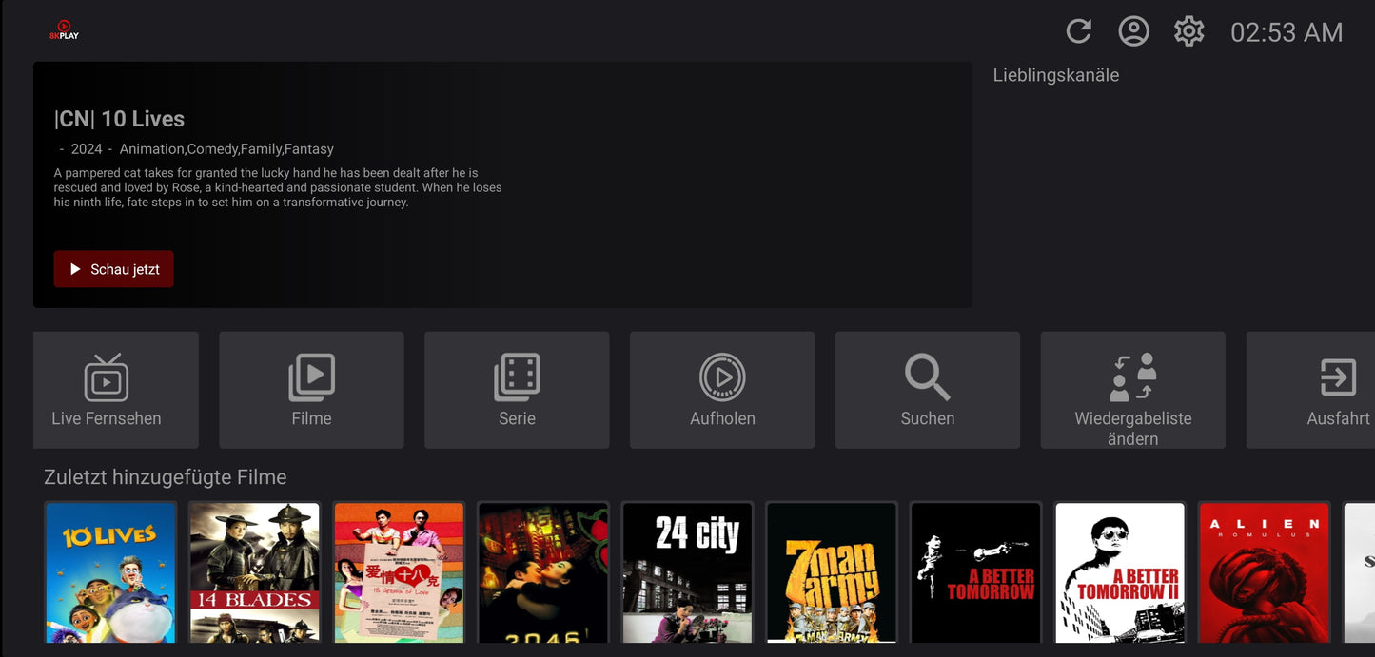This screenshot has width=1375, height=657.
Task: Click the refresh icon in top bar
Action: [1078, 31]
